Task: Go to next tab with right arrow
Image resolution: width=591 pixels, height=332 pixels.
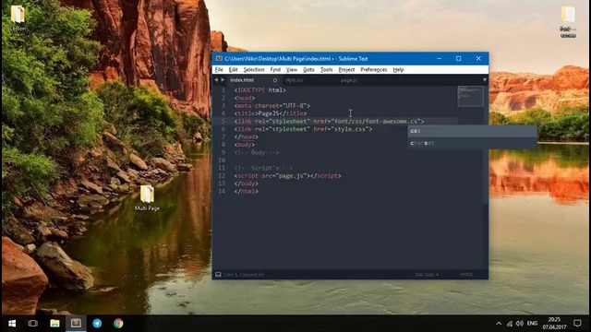Action: click(x=223, y=80)
